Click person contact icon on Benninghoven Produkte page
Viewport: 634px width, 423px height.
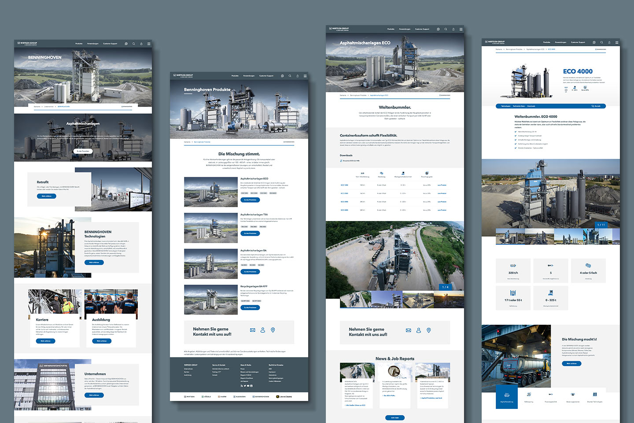click(263, 330)
